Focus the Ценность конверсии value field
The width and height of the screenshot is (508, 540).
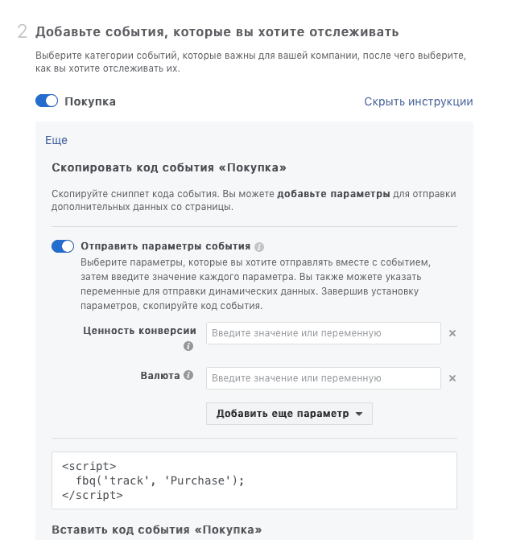coord(324,333)
